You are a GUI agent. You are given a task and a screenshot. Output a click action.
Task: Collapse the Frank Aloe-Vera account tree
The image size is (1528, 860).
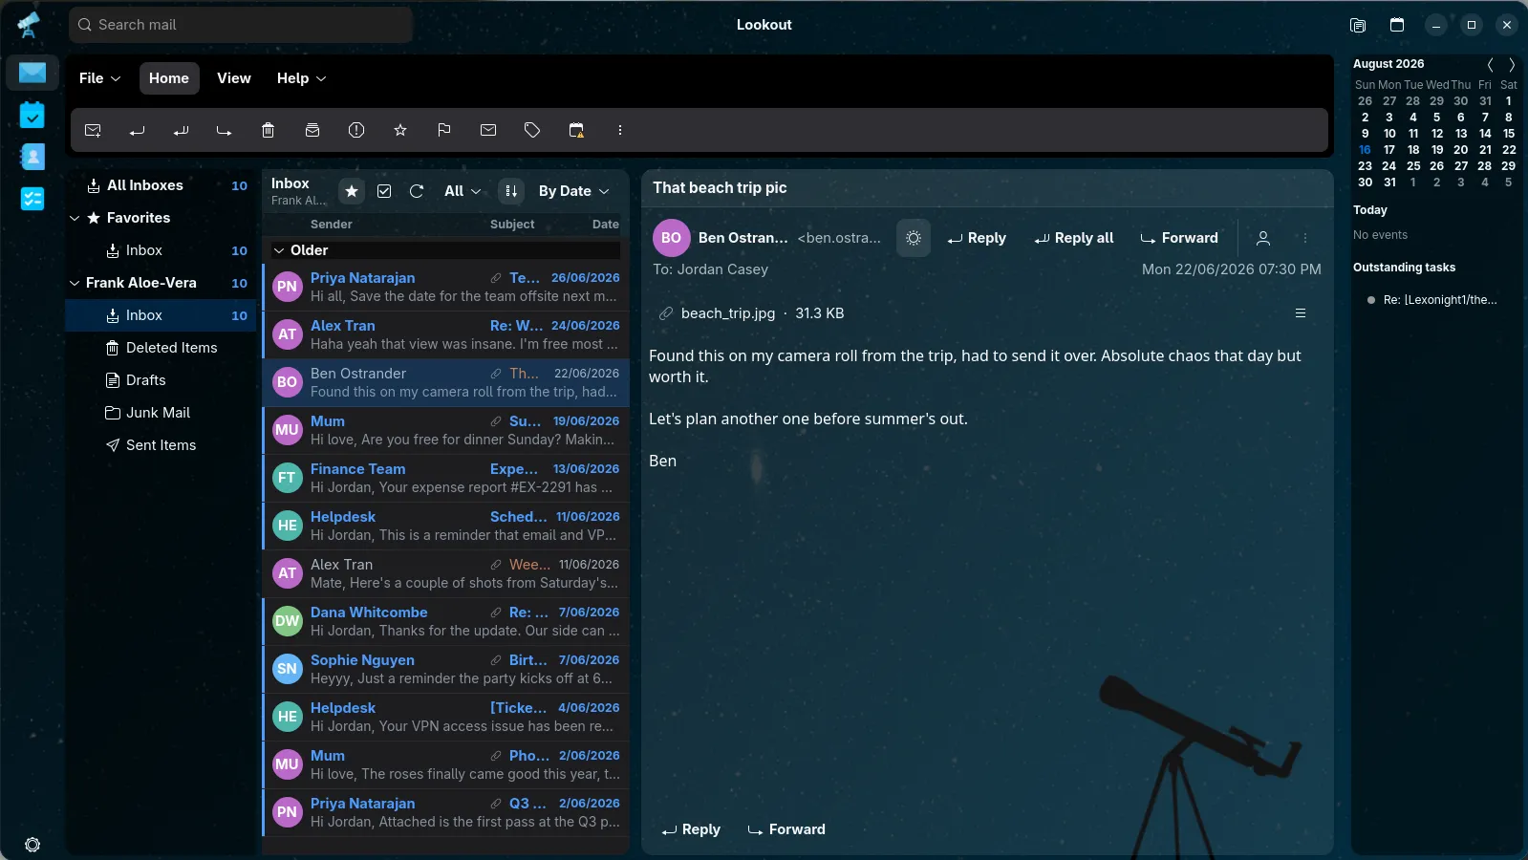[x=75, y=283]
